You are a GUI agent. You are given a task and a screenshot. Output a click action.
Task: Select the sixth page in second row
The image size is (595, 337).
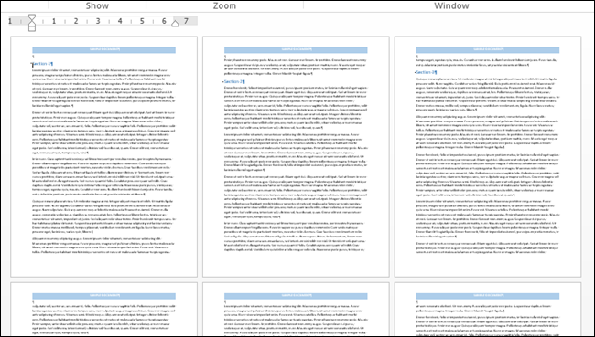(488, 309)
